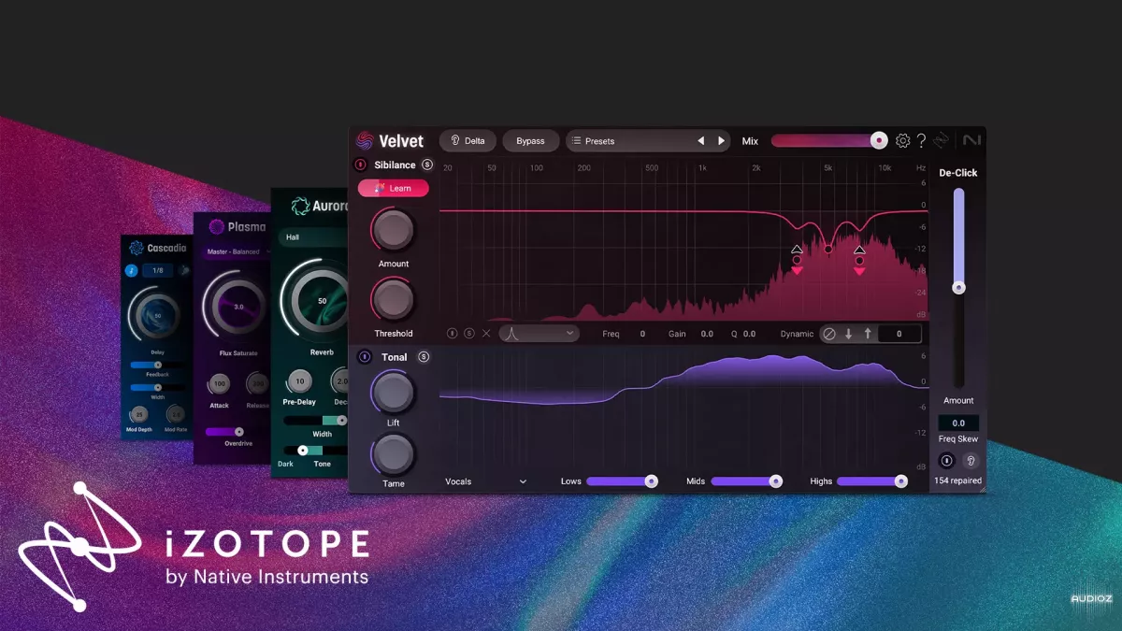
Task: Click the Aurora plugin logo
Action: coord(300,206)
